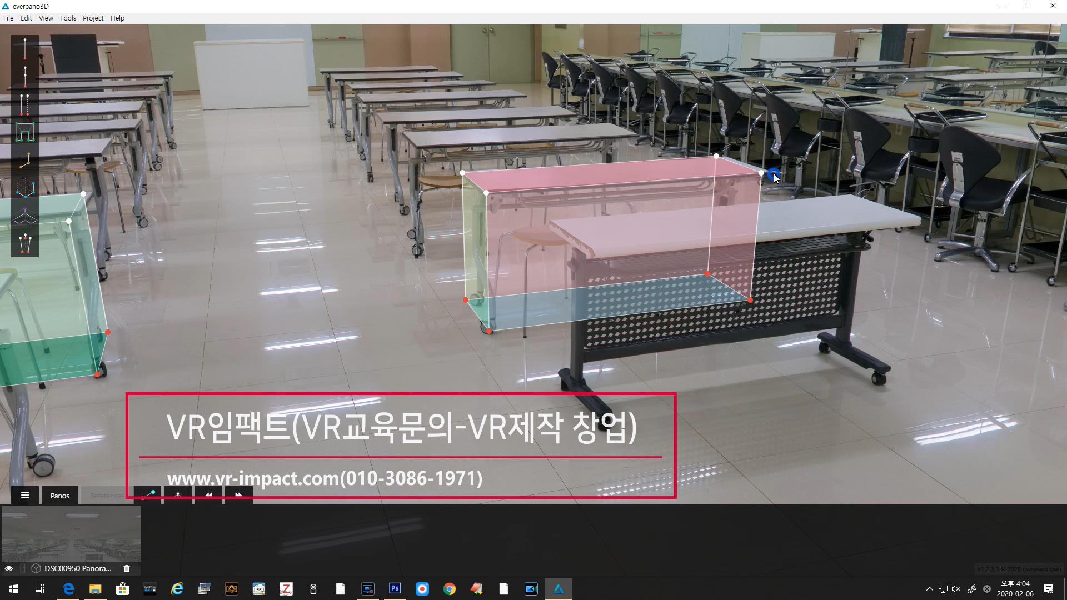This screenshot has width=1067, height=600.
Task: Select the blue cube box tool
Action: (x=25, y=188)
